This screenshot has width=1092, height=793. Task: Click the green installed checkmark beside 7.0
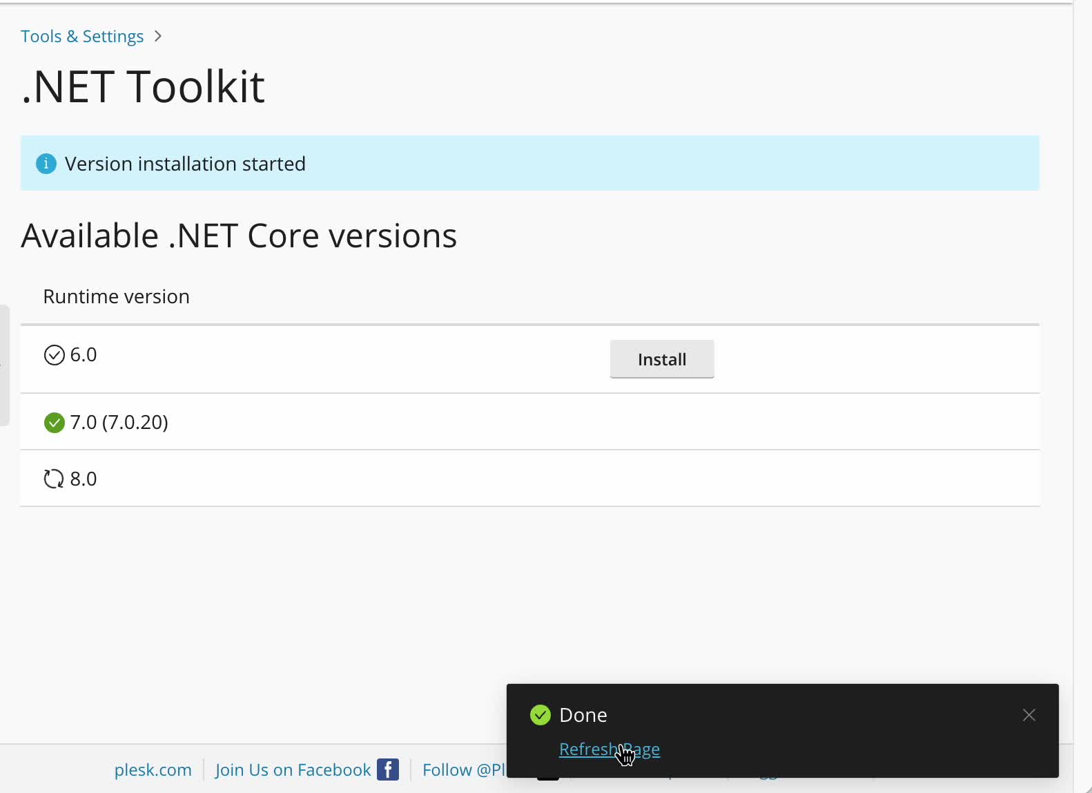tap(54, 422)
